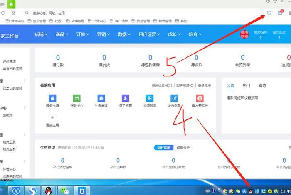Screen dimensions: 291x195
Task: Click the red round shop avatar
Action: (244, 34)
